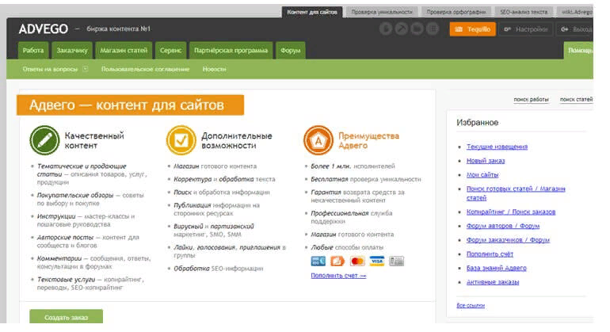Click the orange Tequillo user button

473,29
